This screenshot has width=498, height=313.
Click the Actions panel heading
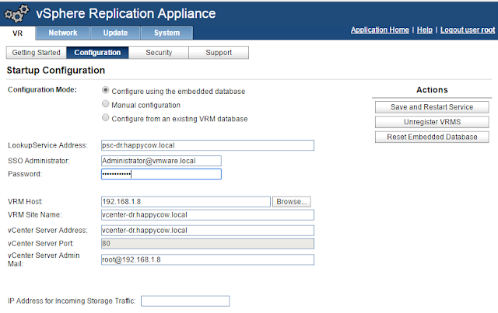(x=432, y=90)
